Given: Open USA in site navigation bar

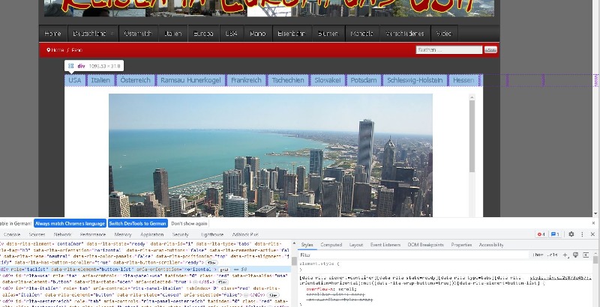Looking at the screenshot, I should (232, 34).
